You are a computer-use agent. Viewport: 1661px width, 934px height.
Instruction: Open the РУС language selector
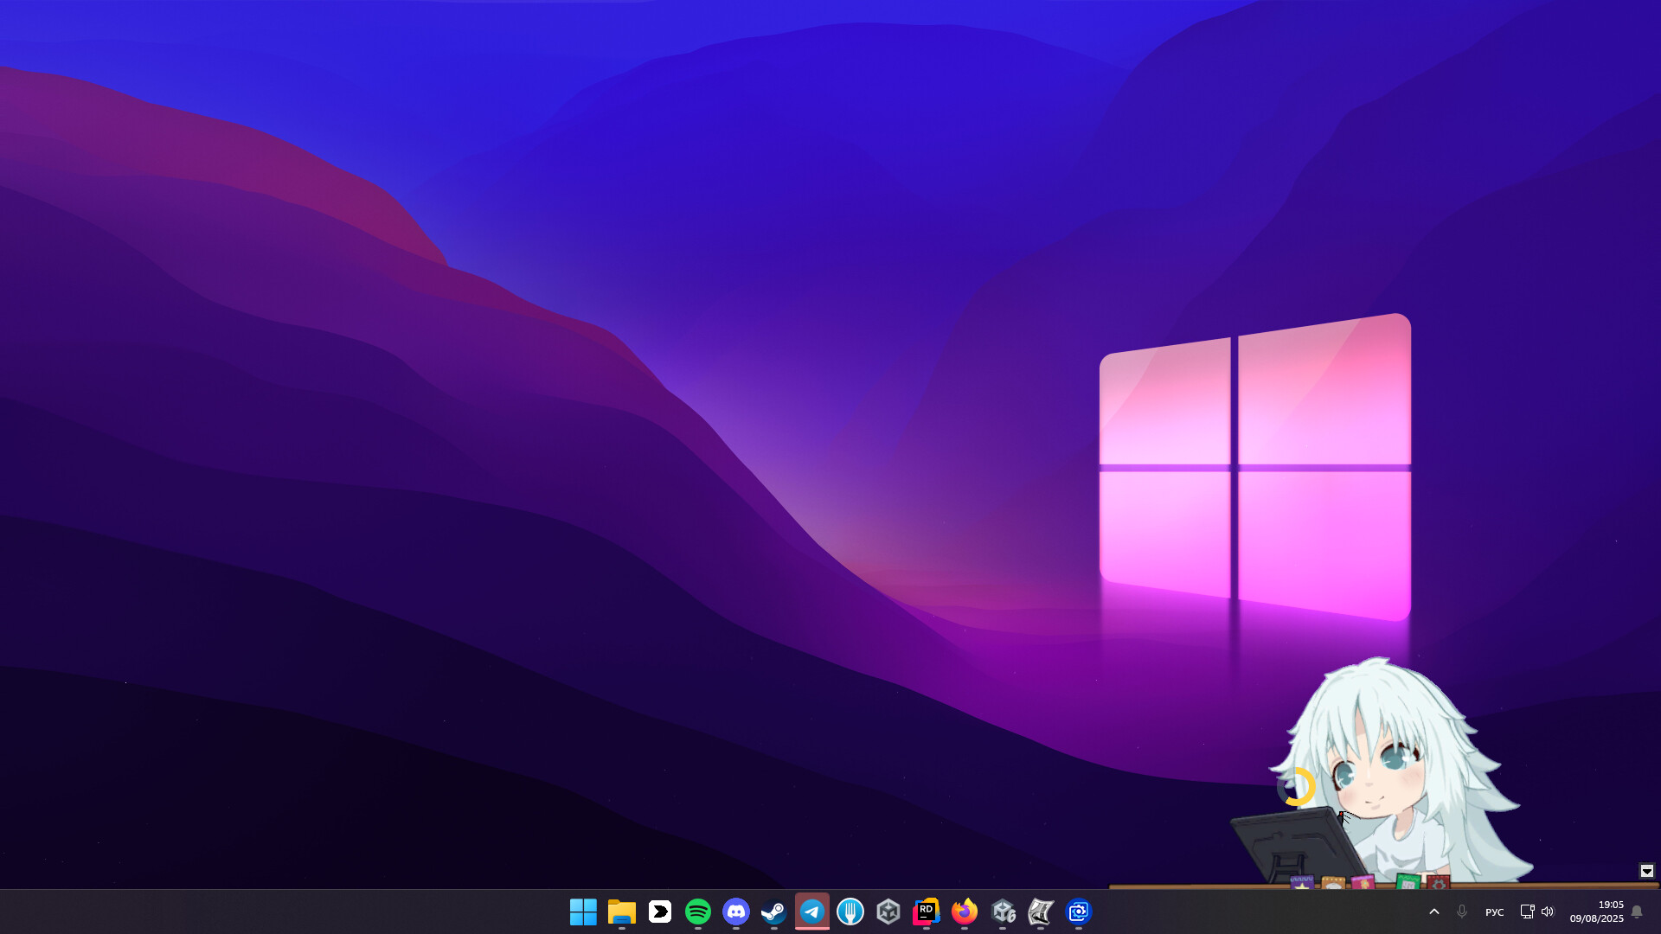tap(1494, 912)
